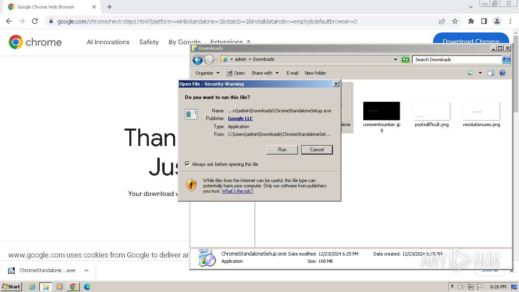Show the Explorer preview pane
This screenshot has width=519, height=292.
[491, 73]
